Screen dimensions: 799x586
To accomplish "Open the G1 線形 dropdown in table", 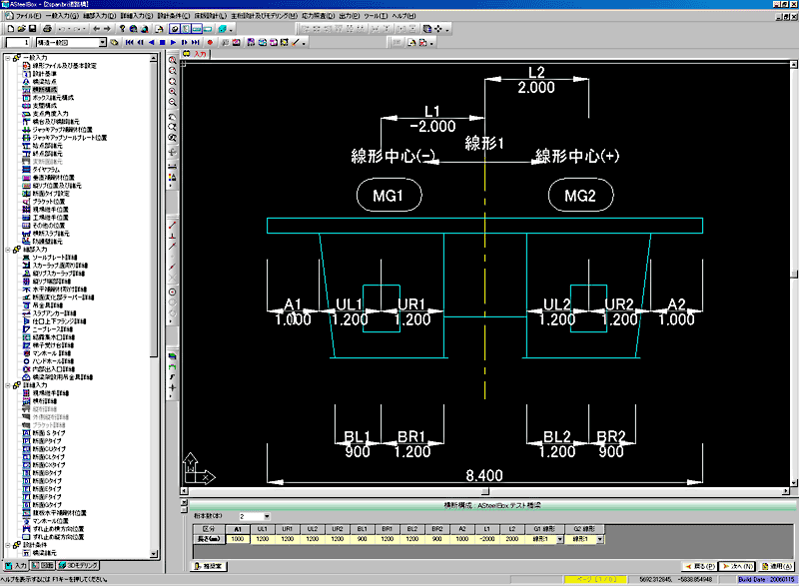I will (560, 539).
